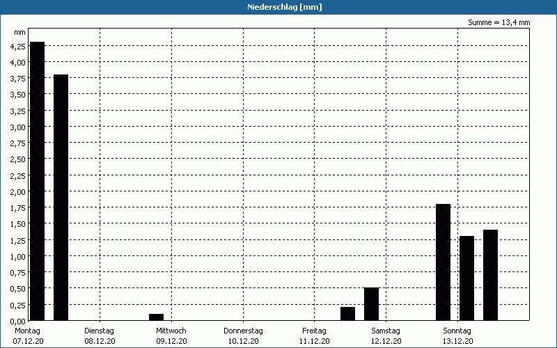Screen dimensions: 557x348
Task: Click the '3,00' y-axis value
Action: (18, 127)
